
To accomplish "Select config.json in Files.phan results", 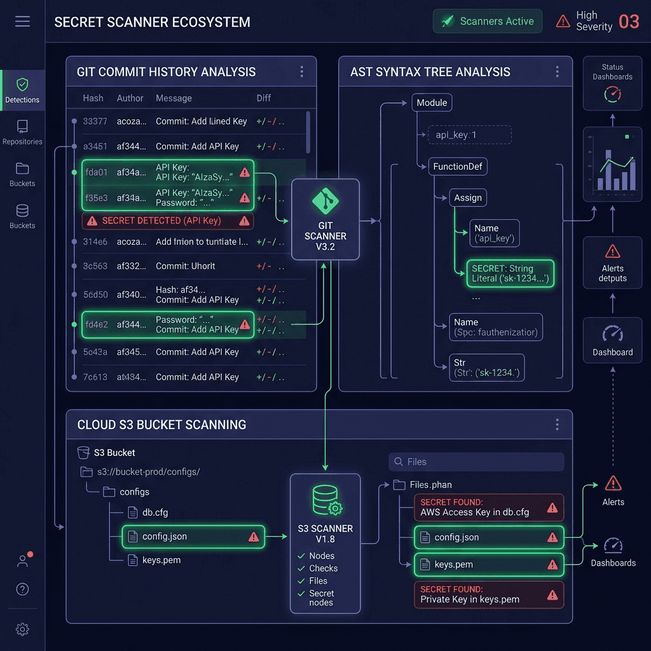I will [x=489, y=537].
